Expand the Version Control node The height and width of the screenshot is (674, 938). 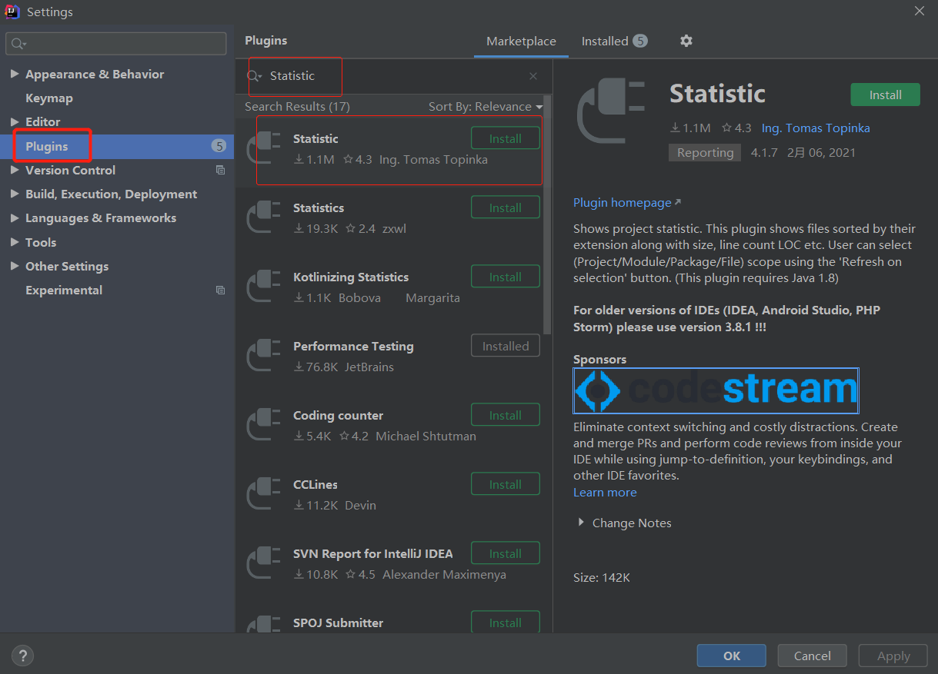point(15,170)
